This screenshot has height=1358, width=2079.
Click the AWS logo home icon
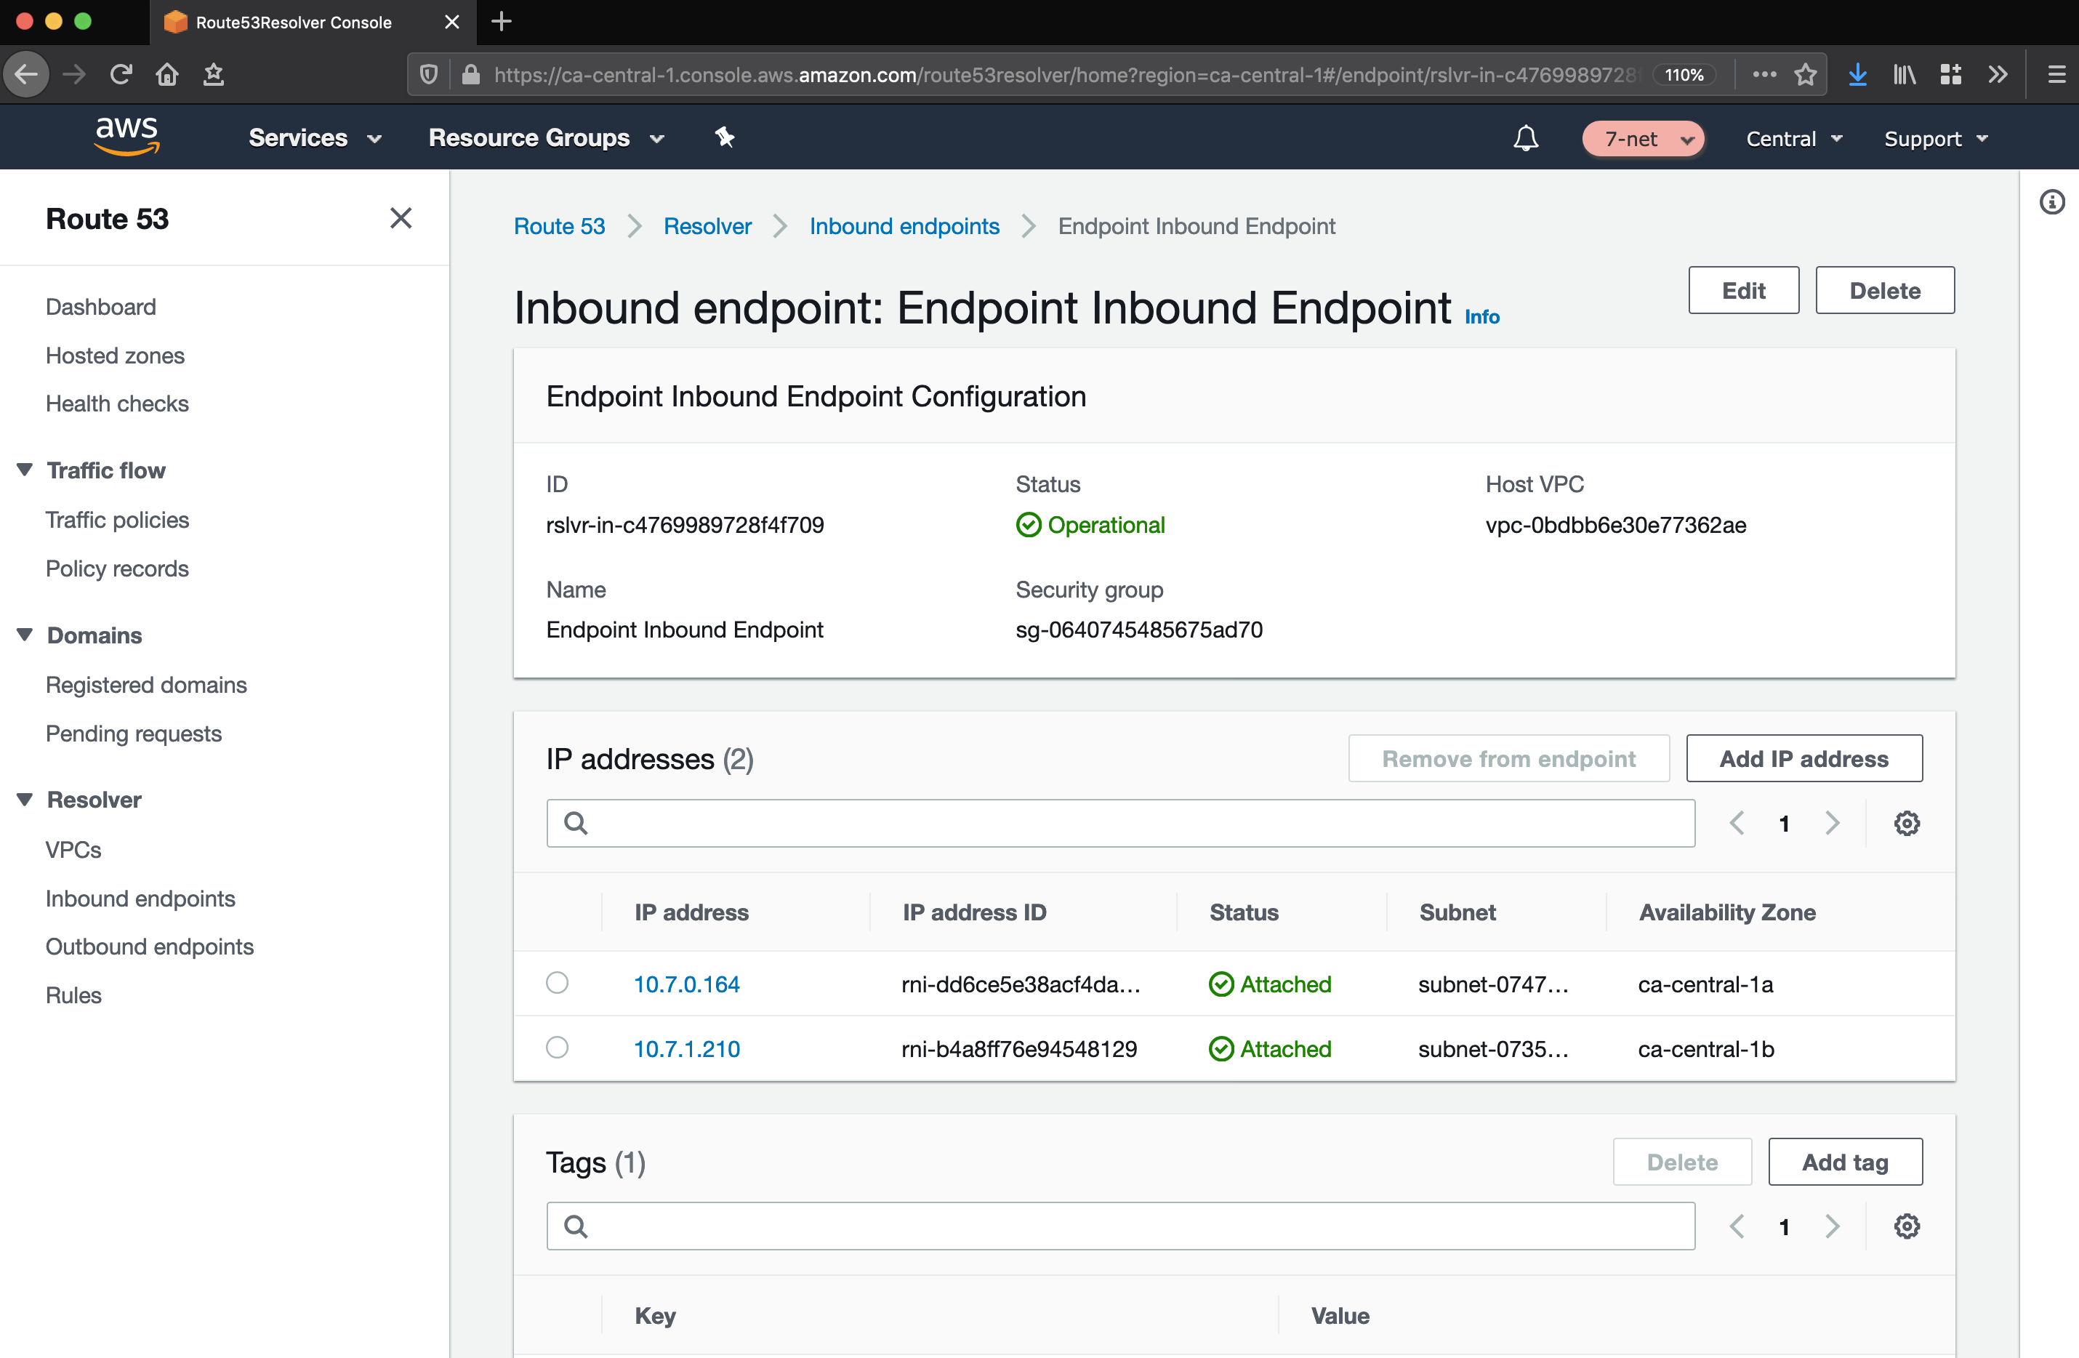(126, 137)
